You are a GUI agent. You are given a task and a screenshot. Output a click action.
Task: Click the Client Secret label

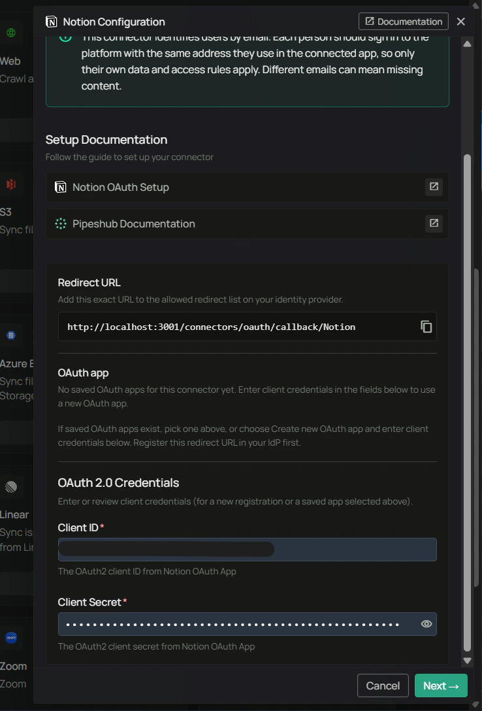click(89, 602)
